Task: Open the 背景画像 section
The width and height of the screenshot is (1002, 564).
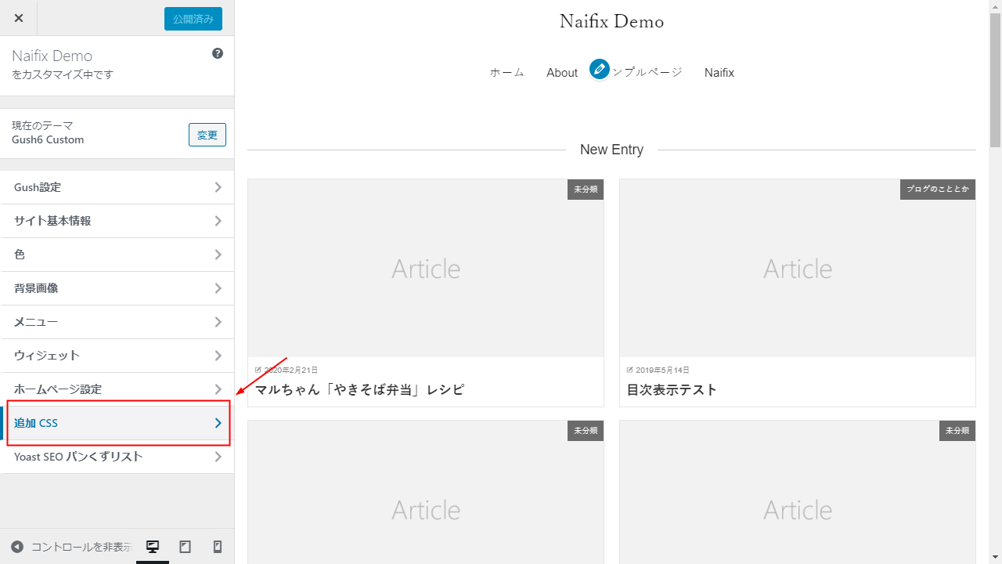Action: (117, 288)
